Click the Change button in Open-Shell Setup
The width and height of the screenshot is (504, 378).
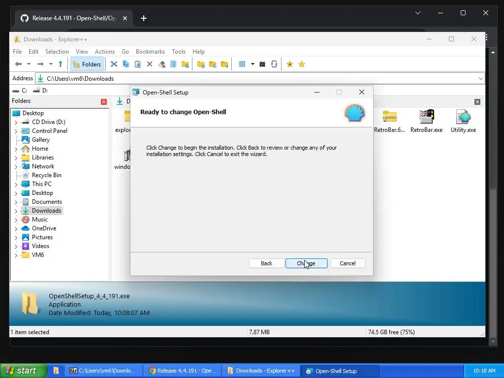click(306, 263)
